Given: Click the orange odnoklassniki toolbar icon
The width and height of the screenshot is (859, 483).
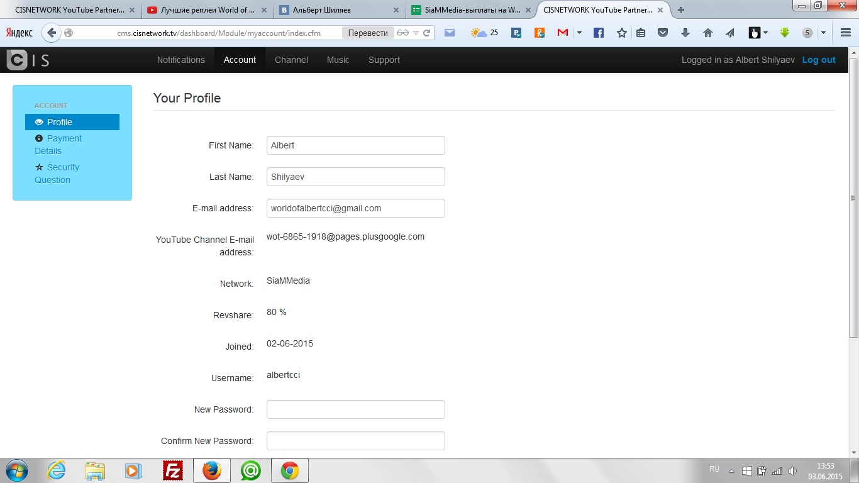Looking at the screenshot, I should (x=540, y=33).
